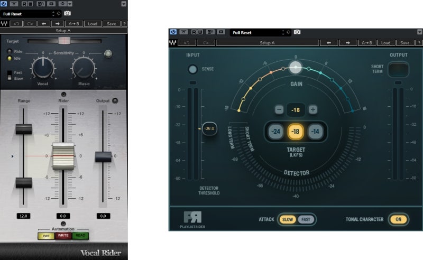
Task: Click Vocal Rider redo icon
Action: 30,24
